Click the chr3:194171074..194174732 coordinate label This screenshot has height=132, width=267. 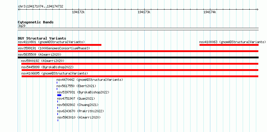pos(40,7)
